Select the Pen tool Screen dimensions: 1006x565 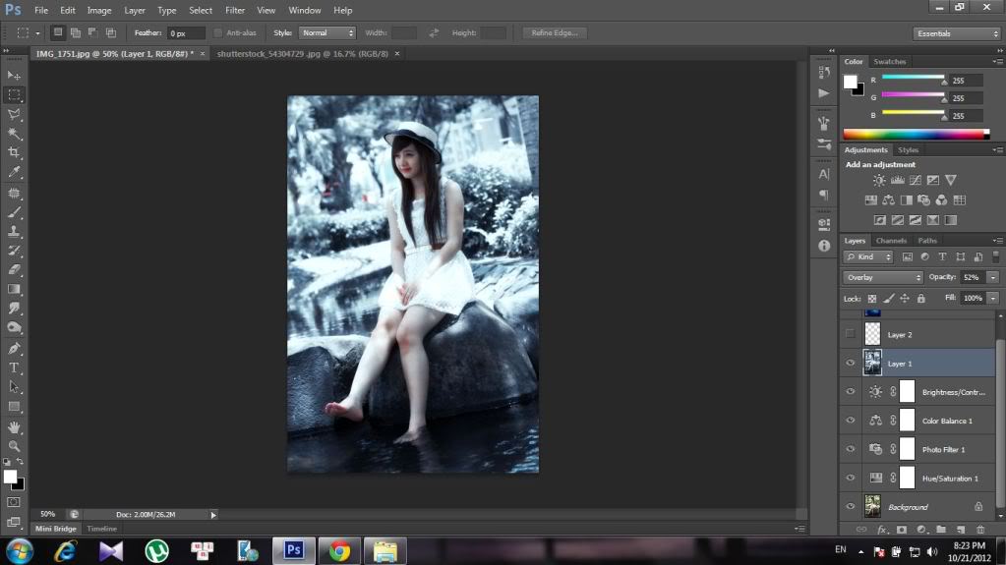pos(14,348)
